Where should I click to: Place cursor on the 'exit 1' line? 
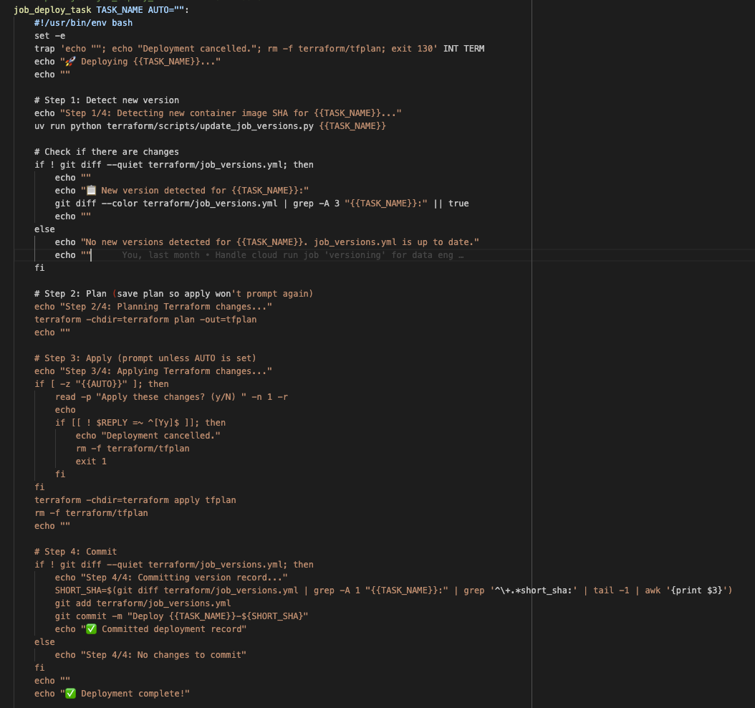tap(91, 461)
